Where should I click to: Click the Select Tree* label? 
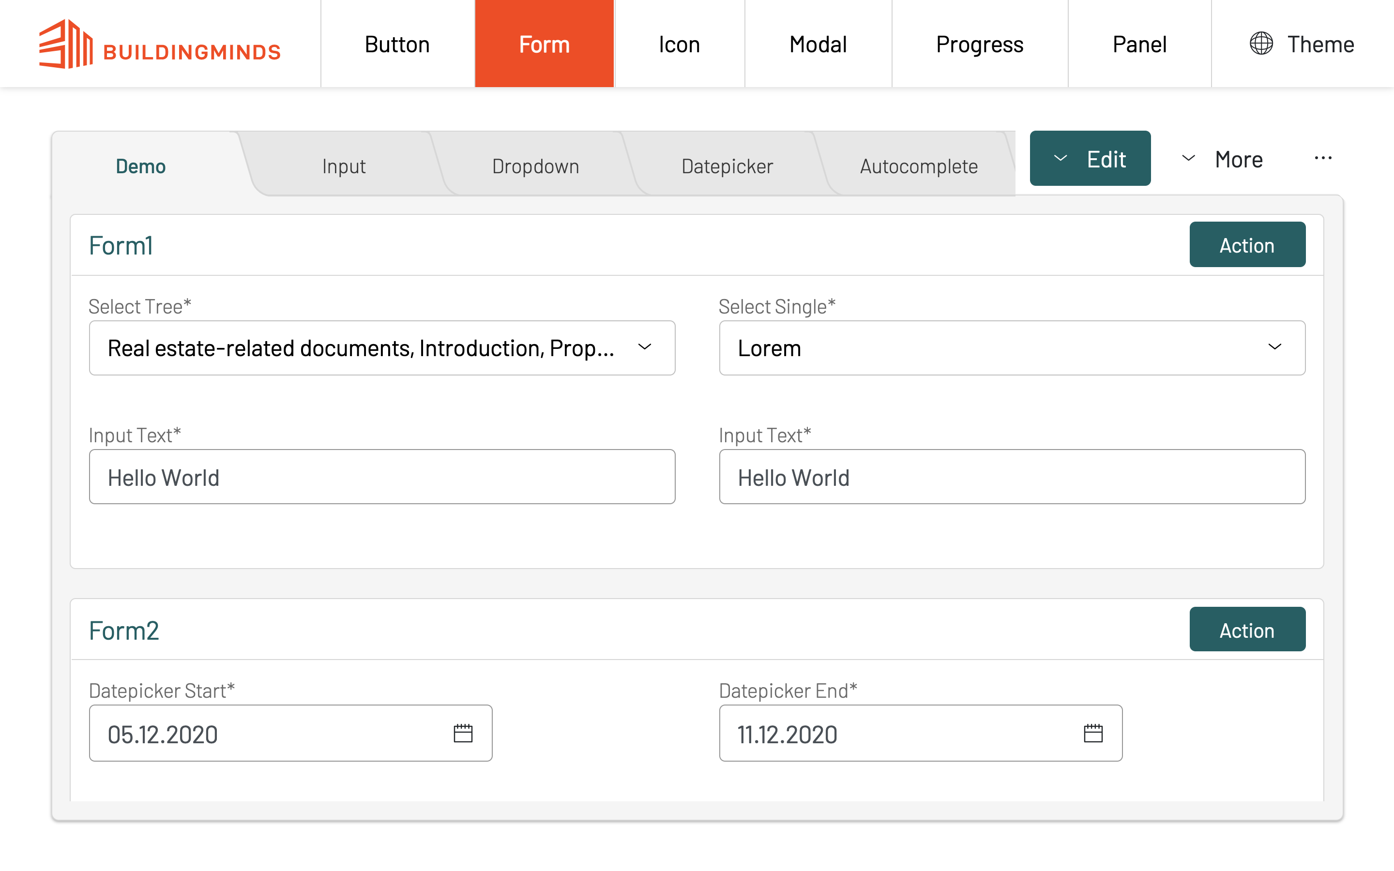[140, 306]
